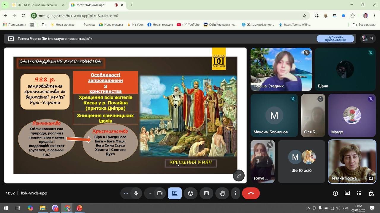
Task: Pin sonya's video tile
Action: (x=258, y=162)
